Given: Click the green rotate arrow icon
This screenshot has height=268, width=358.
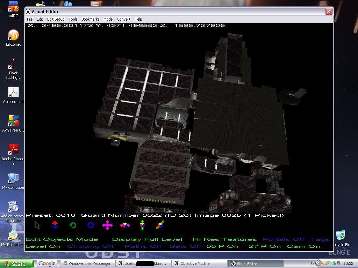Looking at the screenshot, I should click(x=73, y=225).
